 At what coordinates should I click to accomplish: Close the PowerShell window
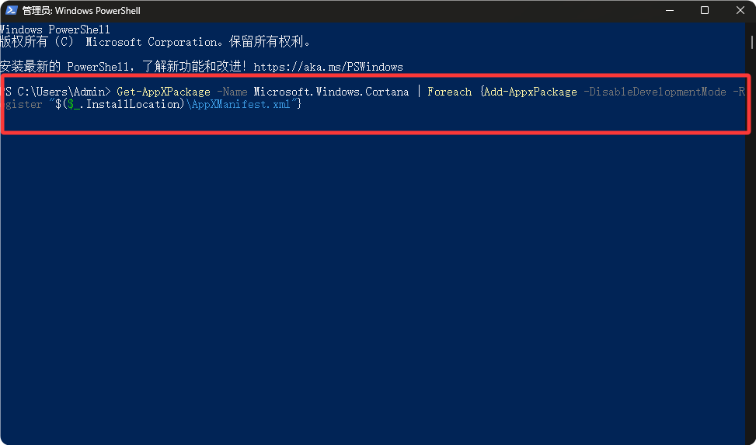point(739,11)
